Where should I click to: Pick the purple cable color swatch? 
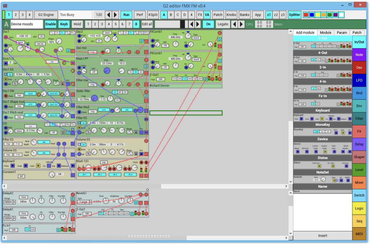336,15
